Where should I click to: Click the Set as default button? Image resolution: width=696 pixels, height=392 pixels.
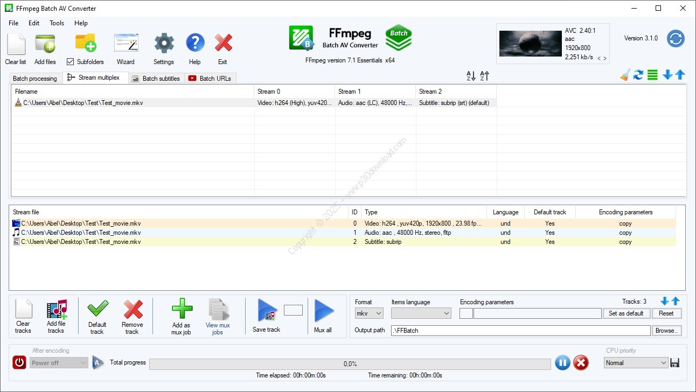tap(626, 313)
